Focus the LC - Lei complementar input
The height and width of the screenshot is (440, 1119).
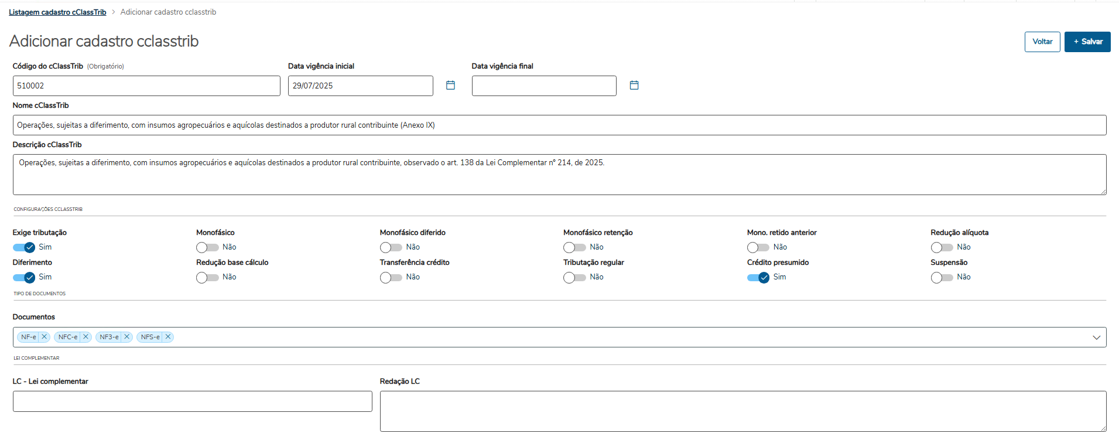coord(192,401)
